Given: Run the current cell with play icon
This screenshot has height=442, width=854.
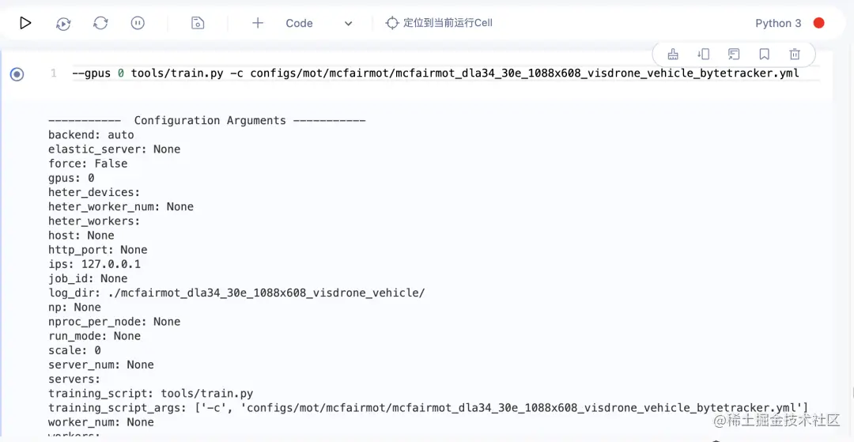Looking at the screenshot, I should click(x=25, y=23).
